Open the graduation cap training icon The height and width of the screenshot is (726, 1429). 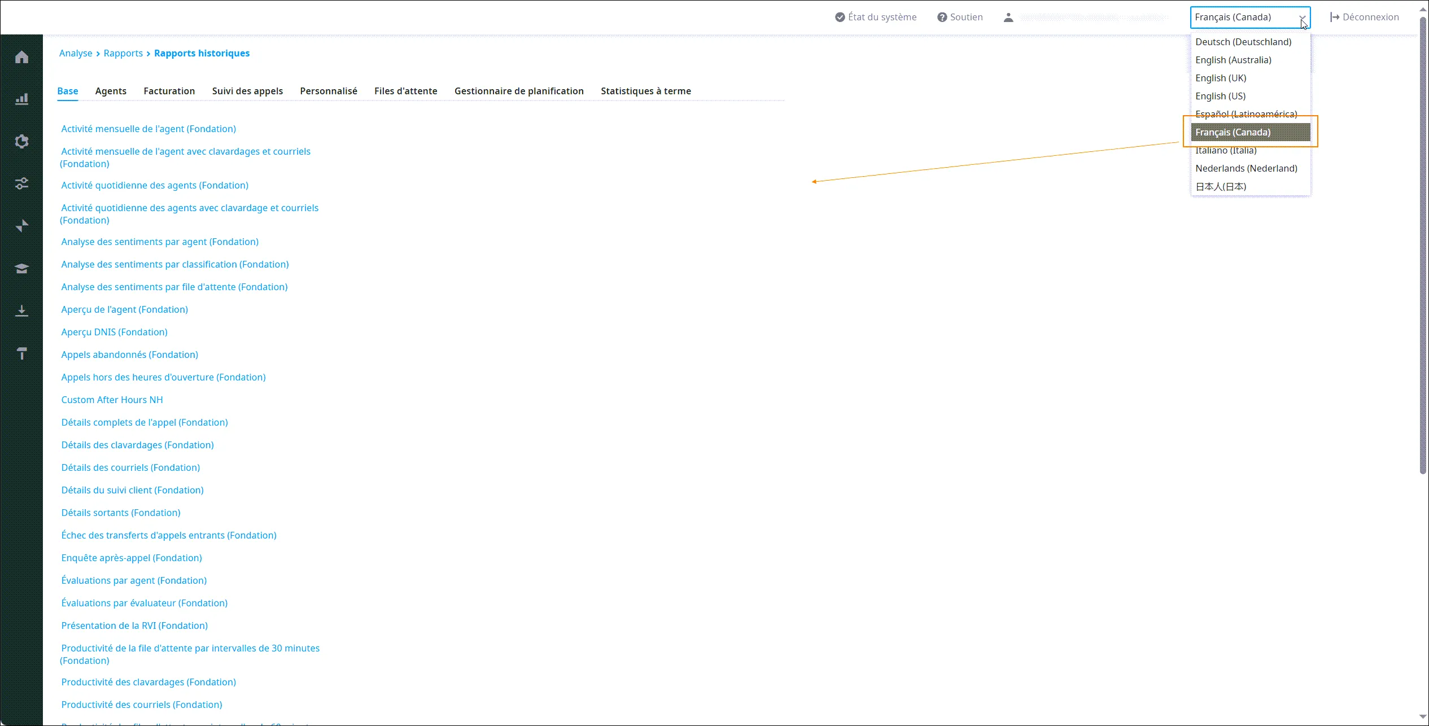[x=21, y=268]
